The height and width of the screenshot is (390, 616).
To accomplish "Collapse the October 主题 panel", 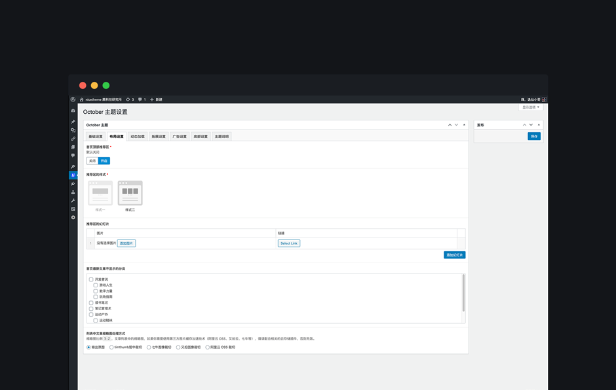I will pyautogui.click(x=465, y=125).
